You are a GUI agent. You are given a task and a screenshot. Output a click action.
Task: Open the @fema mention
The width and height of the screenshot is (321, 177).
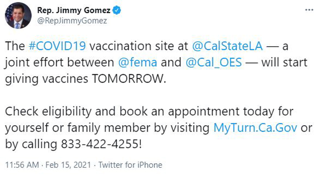click(138, 62)
